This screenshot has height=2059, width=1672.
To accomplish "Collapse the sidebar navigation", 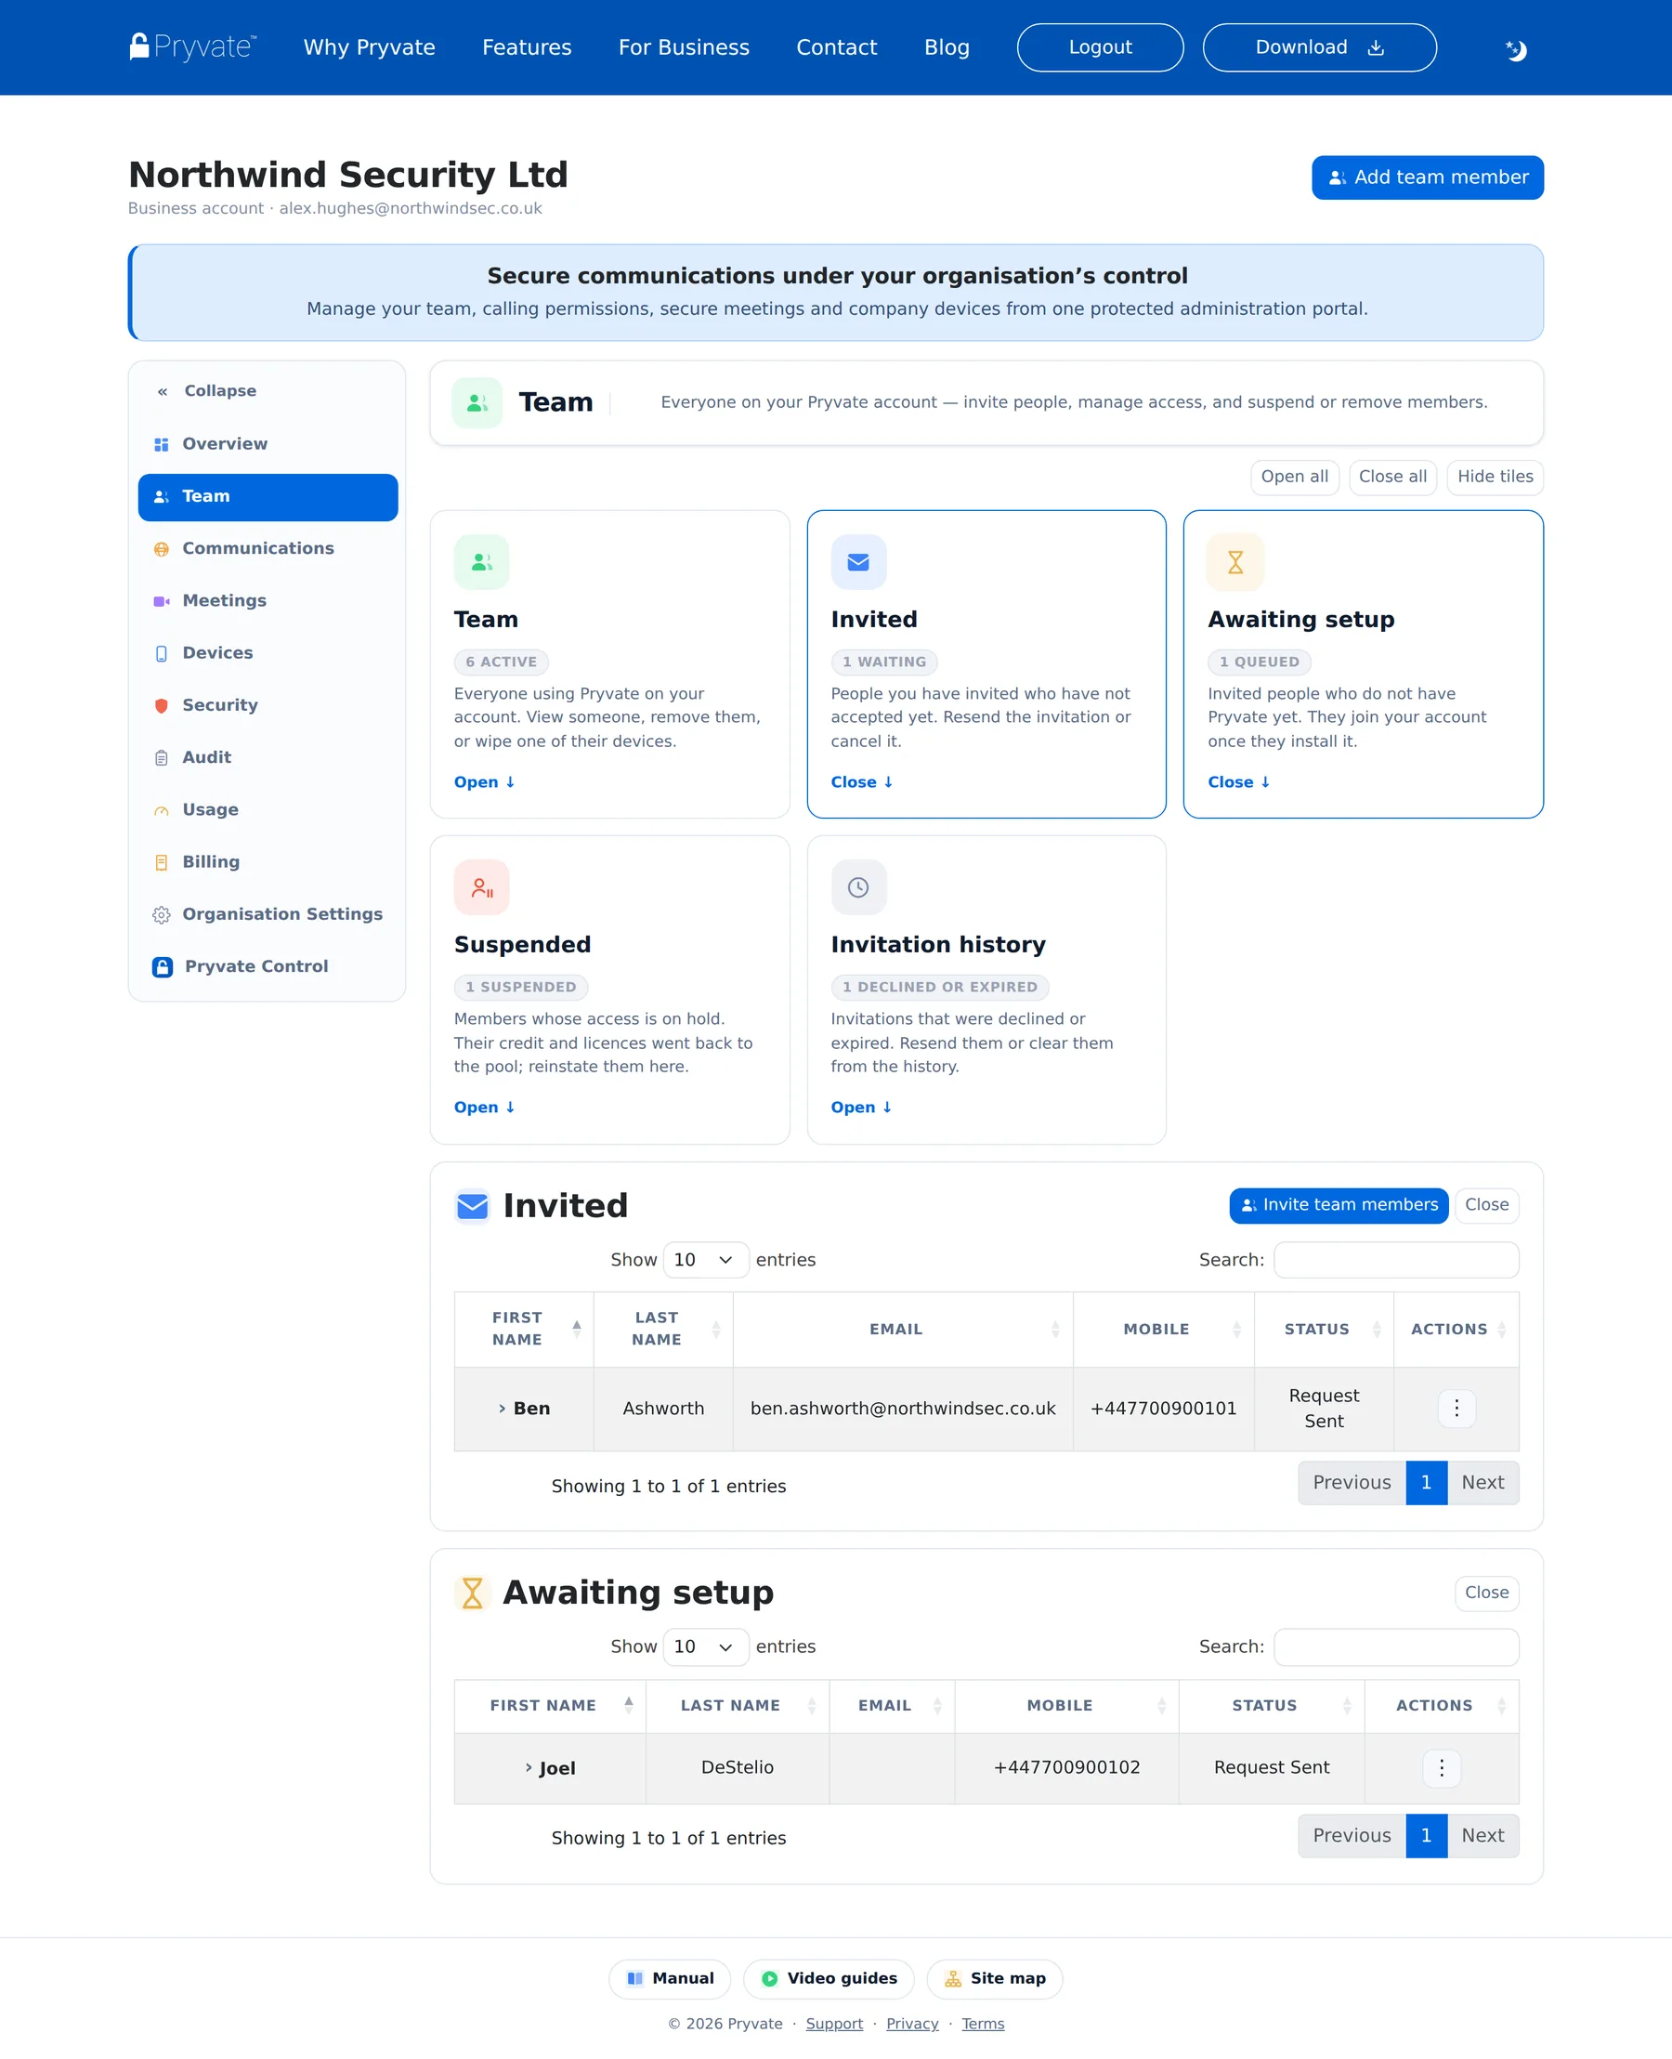I will click(207, 391).
